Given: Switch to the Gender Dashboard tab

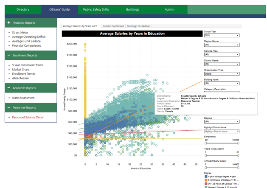Looking at the screenshot, I should coord(113,26).
